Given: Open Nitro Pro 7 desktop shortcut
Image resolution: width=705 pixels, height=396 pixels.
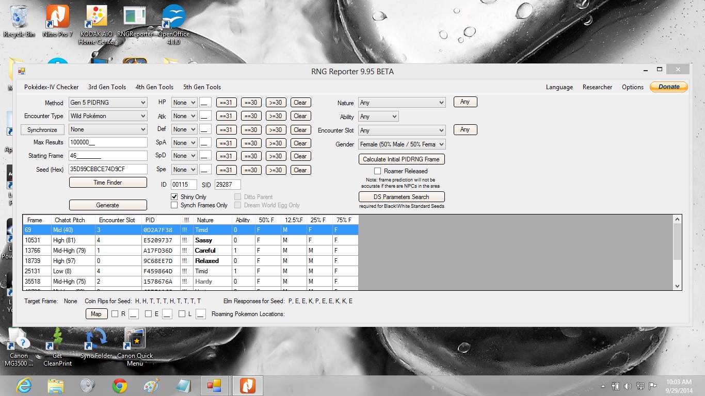Looking at the screenshot, I should [57, 18].
